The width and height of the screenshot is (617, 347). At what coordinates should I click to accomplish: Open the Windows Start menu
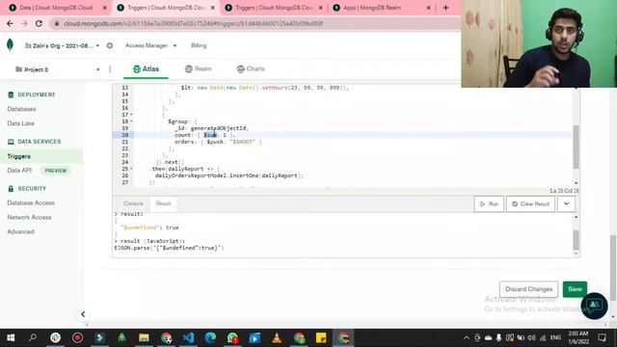pyautogui.click(x=11, y=337)
